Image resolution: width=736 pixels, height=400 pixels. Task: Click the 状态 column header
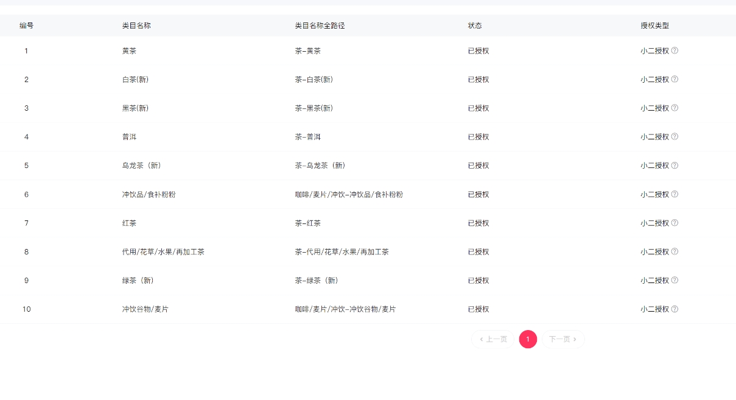[475, 26]
